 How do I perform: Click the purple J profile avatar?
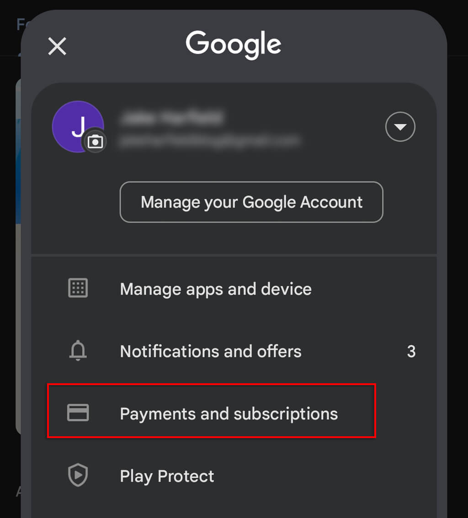coord(74,123)
